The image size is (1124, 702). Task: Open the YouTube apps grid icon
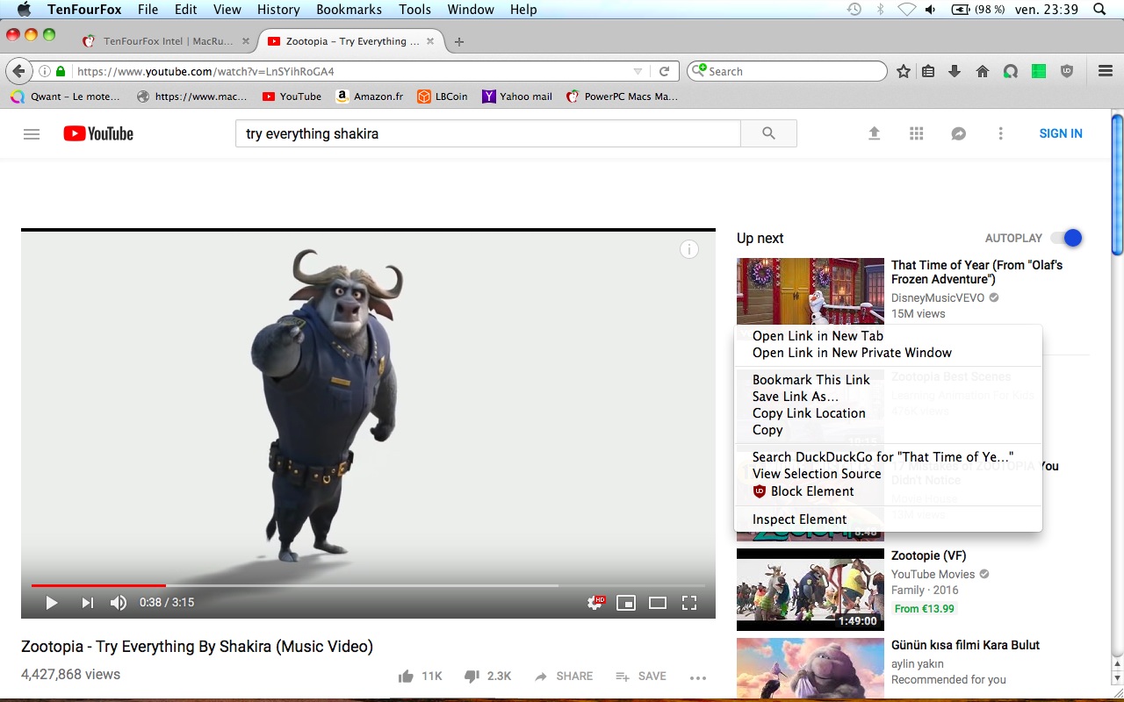[x=917, y=133]
